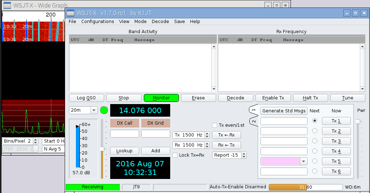Open the Configurations menu
The width and height of the screenshot is (370, 193).
(98, 21)
